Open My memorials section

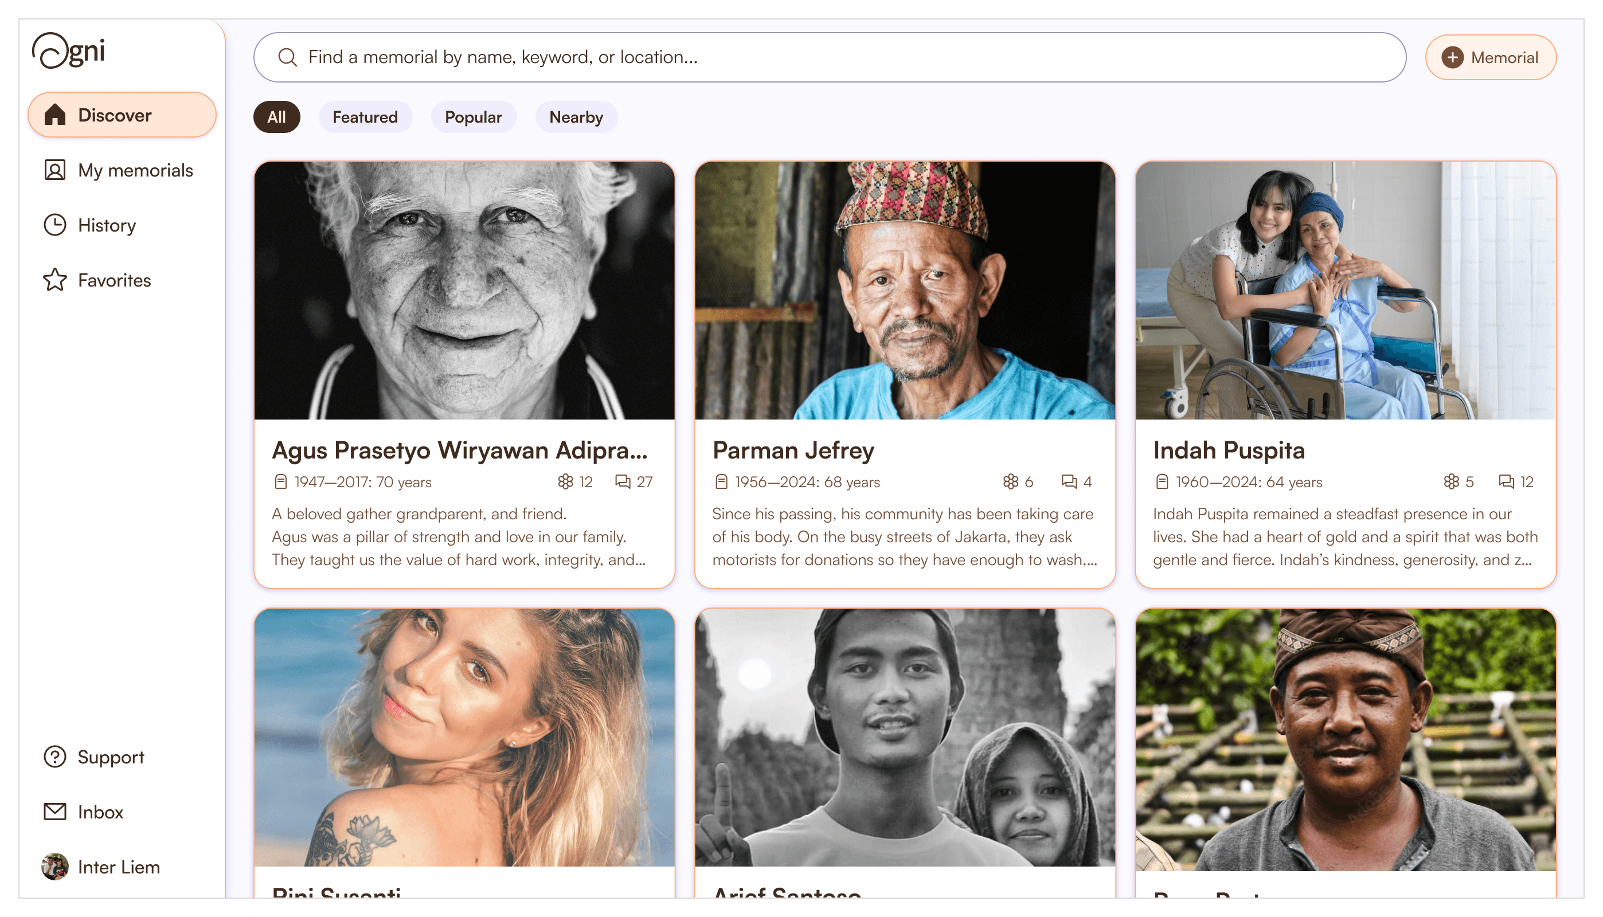pyautogui.click(x=135, y=170)
